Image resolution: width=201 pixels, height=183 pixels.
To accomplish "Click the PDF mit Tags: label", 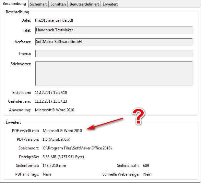I will tap(27, 174).
